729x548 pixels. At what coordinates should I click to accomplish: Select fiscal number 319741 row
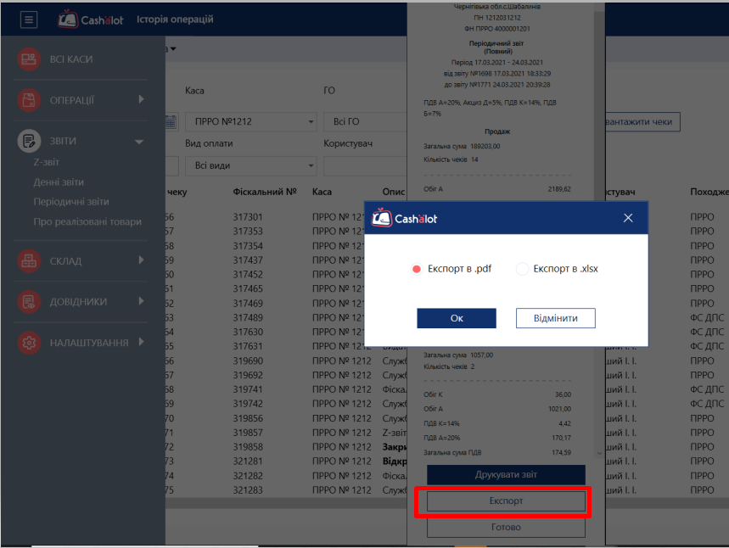248,389
